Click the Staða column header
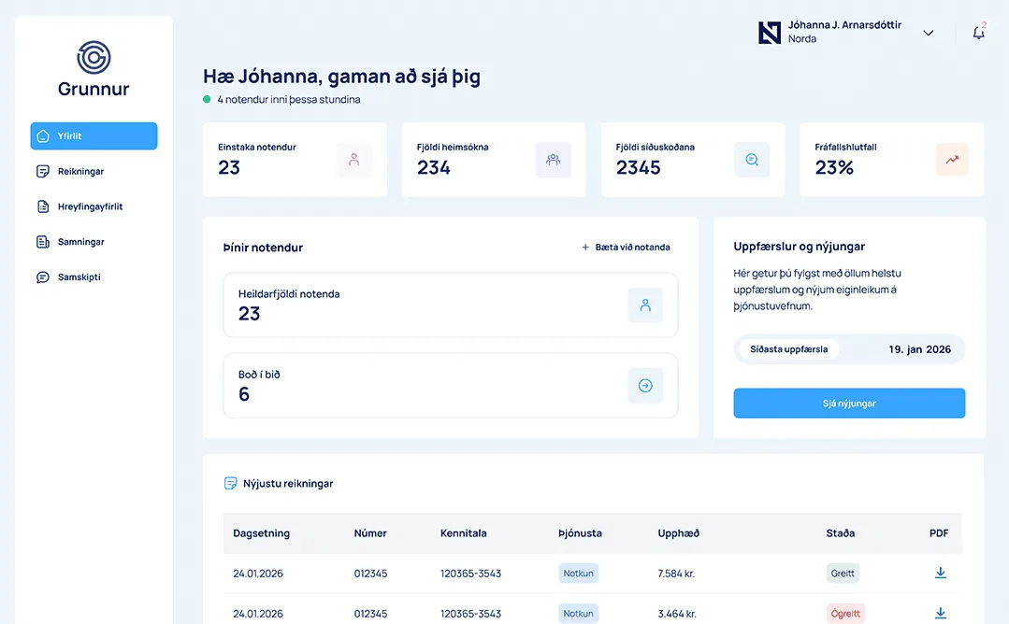This screenshot has height=624, width=1009. tap(841, 532)
